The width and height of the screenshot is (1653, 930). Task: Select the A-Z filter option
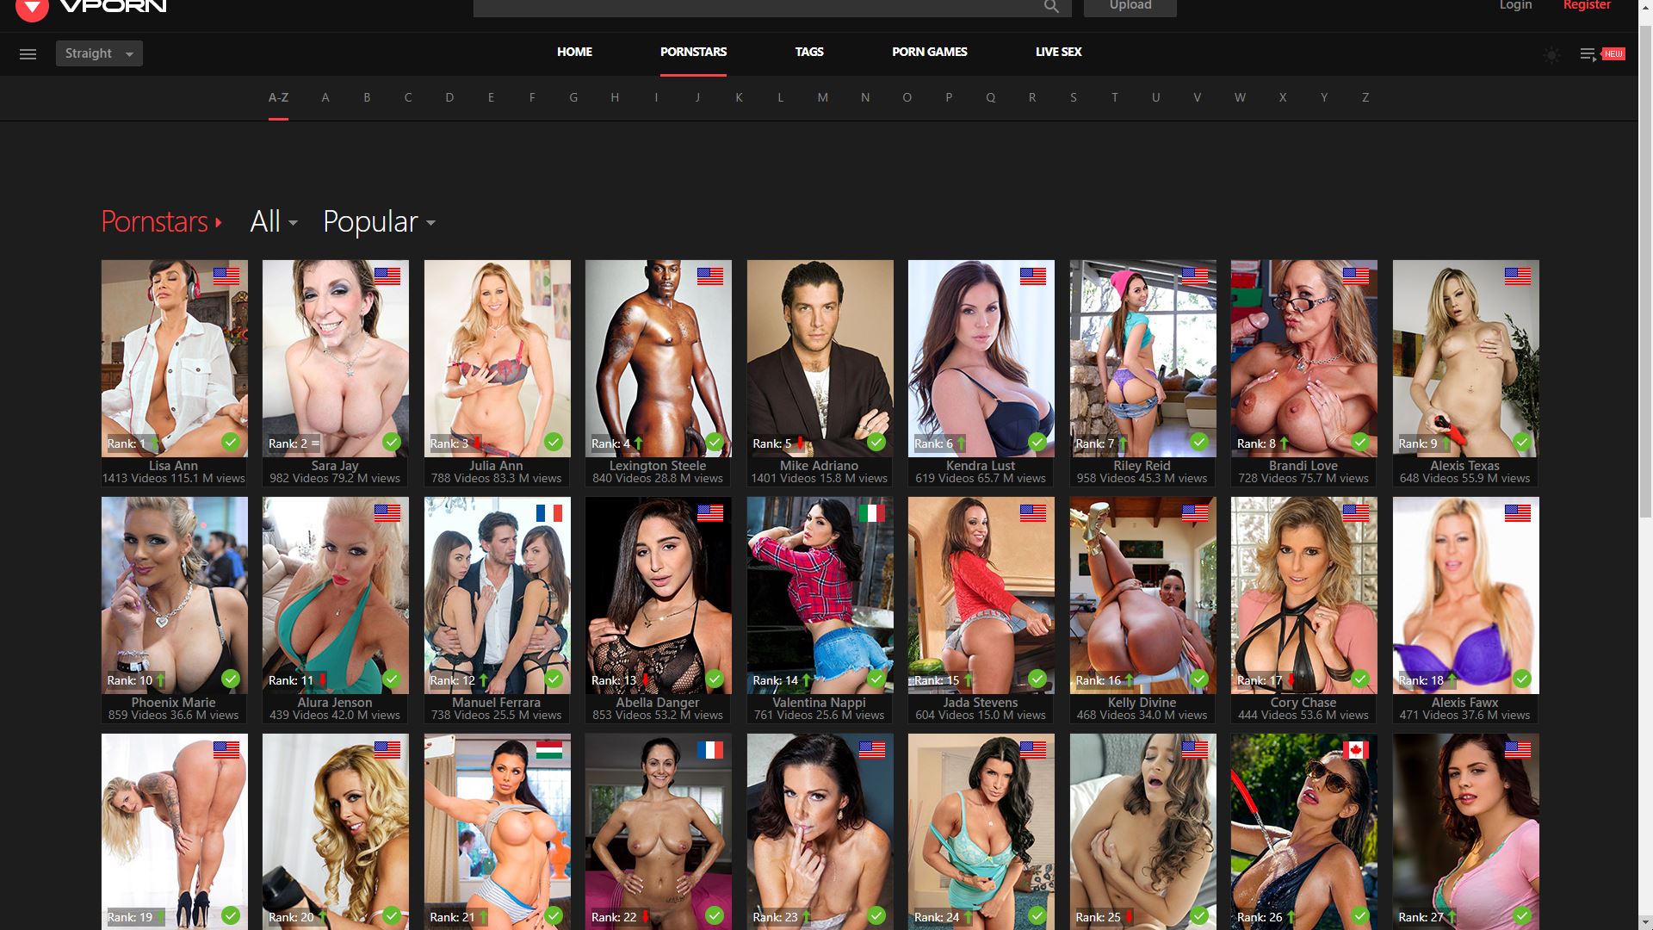(x=278, y=97)
